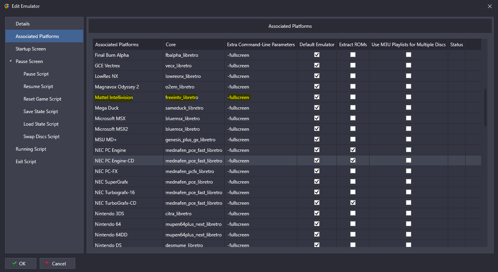Image resolution: width=498 pixels, height=272 pixels.
Task: Select the Mattel Intellivision platform cell
Action: pyautogui.click(x=128, y=97)
